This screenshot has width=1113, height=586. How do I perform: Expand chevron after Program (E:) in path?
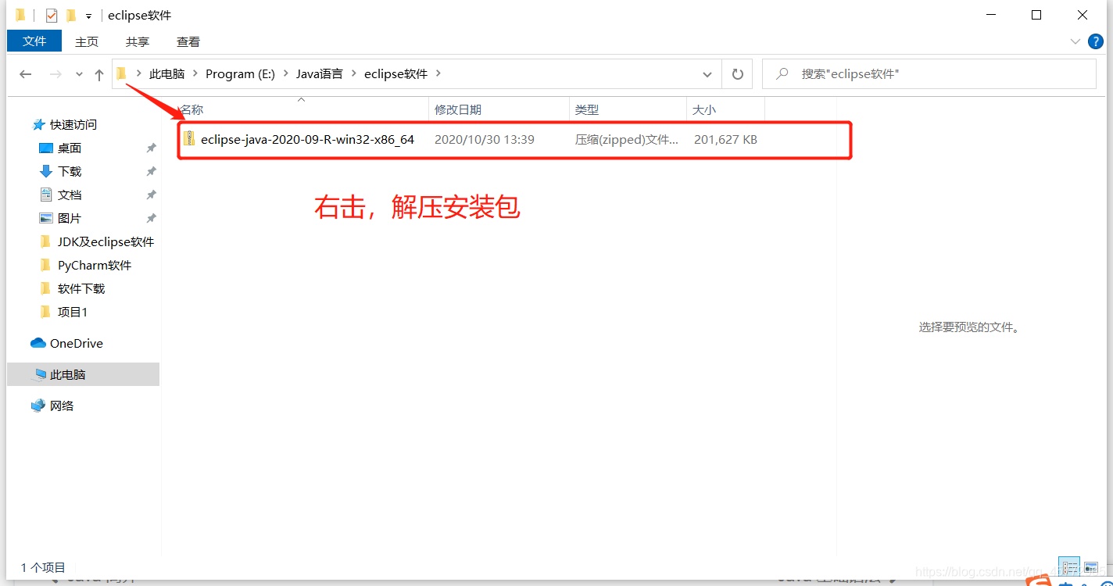(285, 74)
